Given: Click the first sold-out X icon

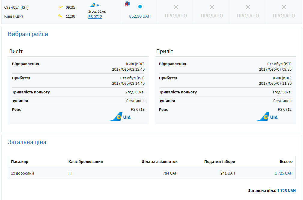Looking at the screenshot, I should (x=176, y=7).
